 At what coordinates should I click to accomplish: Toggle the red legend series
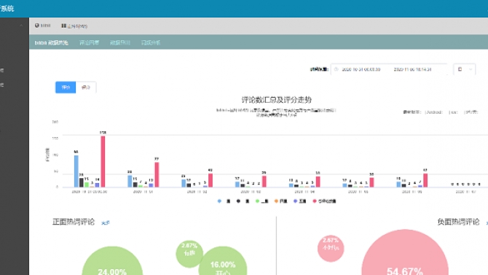(324, 201)
